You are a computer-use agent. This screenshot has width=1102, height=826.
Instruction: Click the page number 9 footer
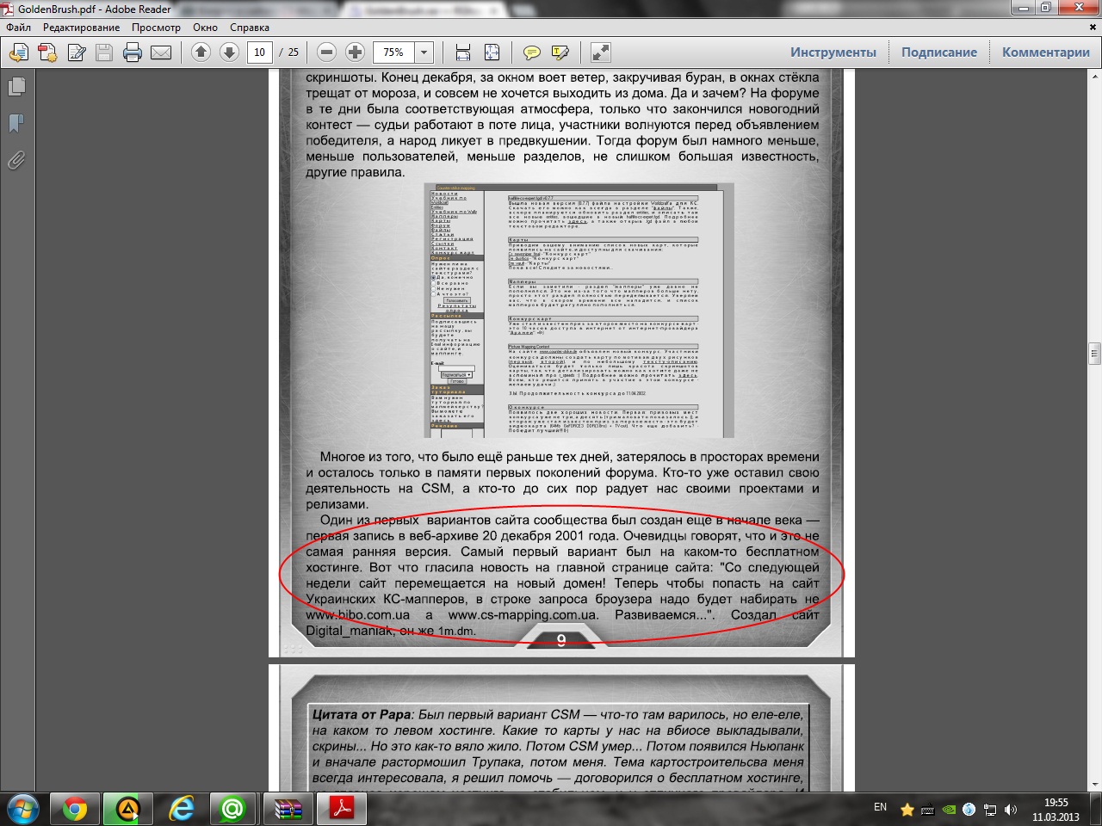click(x=561, y=640)
